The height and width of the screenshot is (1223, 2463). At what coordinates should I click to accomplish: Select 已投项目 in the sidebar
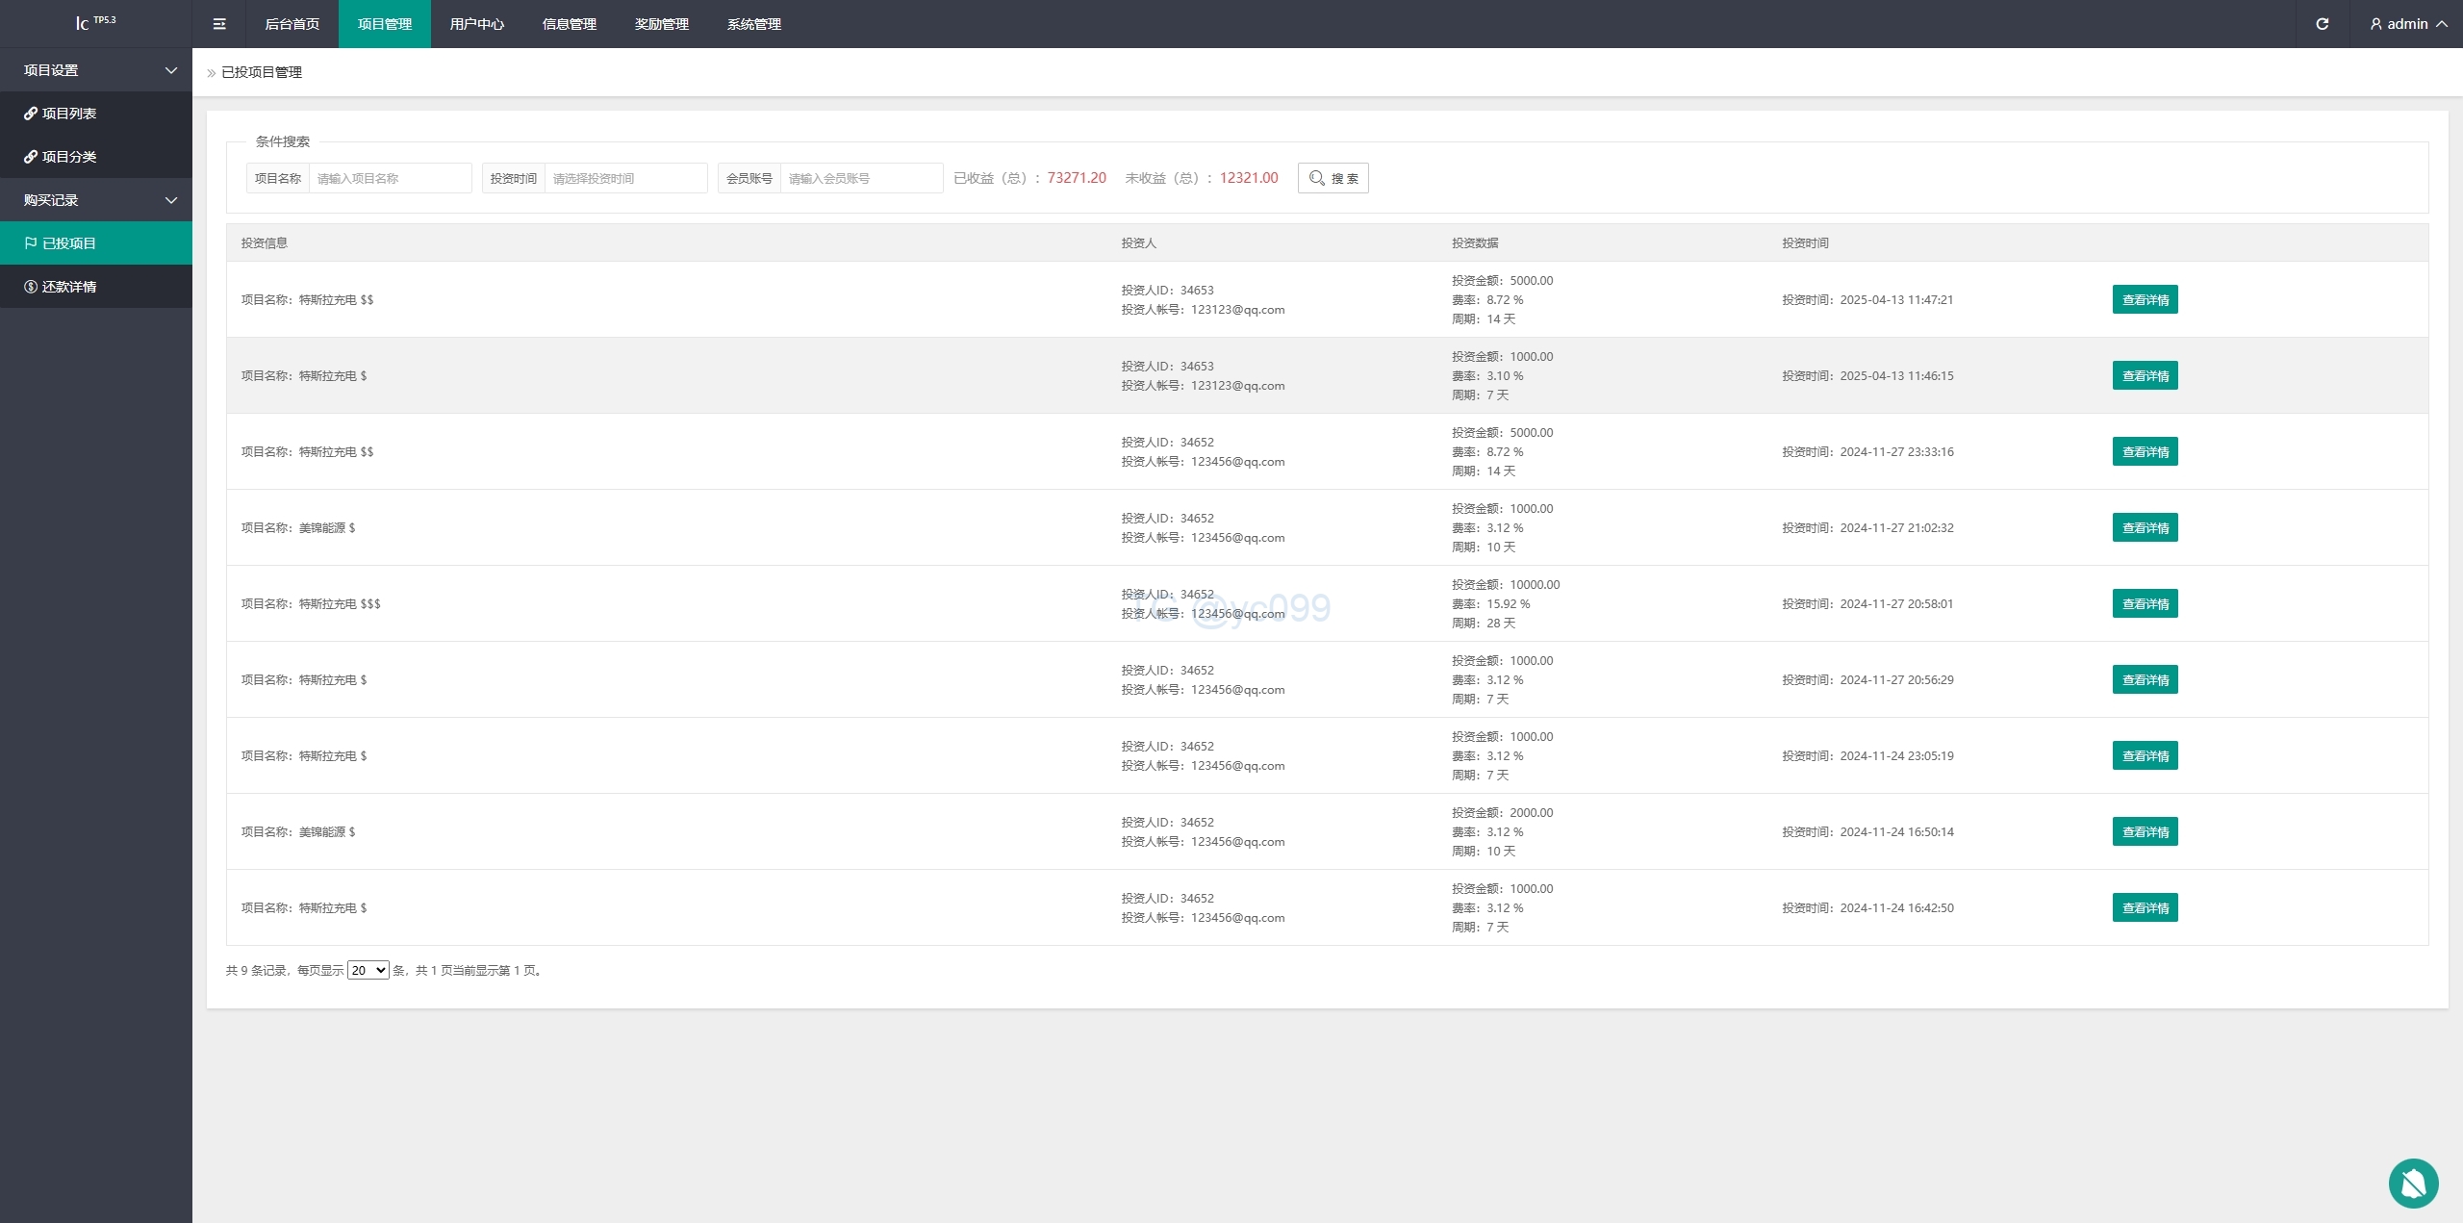tap(68, 243)
